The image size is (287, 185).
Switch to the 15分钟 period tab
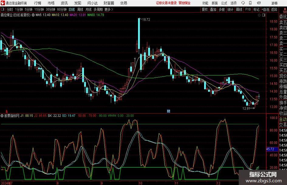[39, 9]
